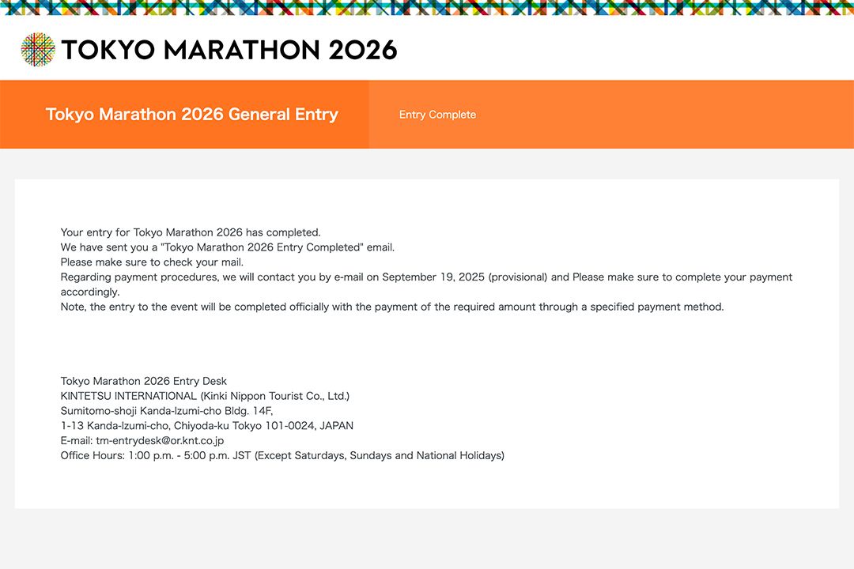
Task: Click the word 'accordingly.' in the payment paragraph
Action: (90, 292)
